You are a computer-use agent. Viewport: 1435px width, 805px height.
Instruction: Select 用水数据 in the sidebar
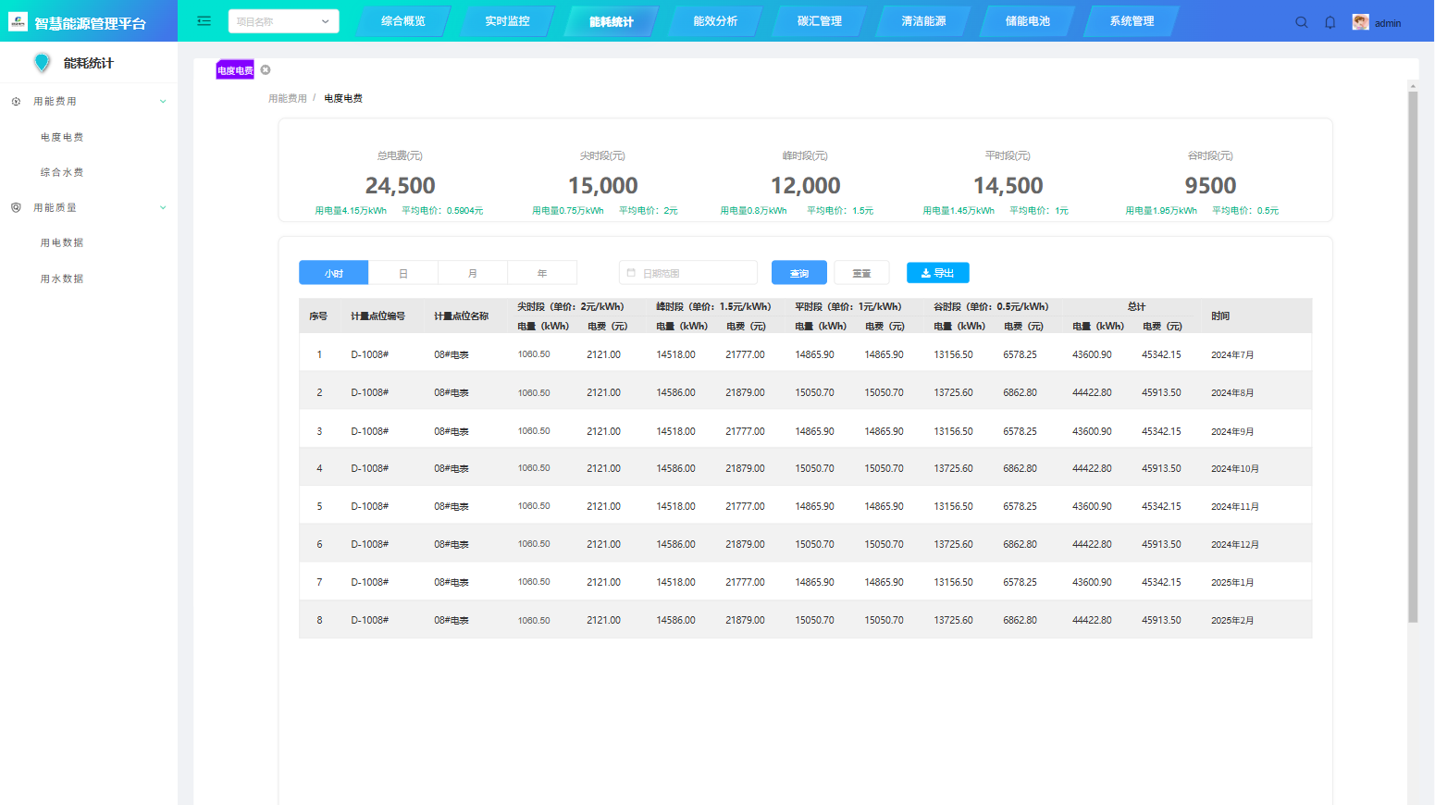[62, 279]
